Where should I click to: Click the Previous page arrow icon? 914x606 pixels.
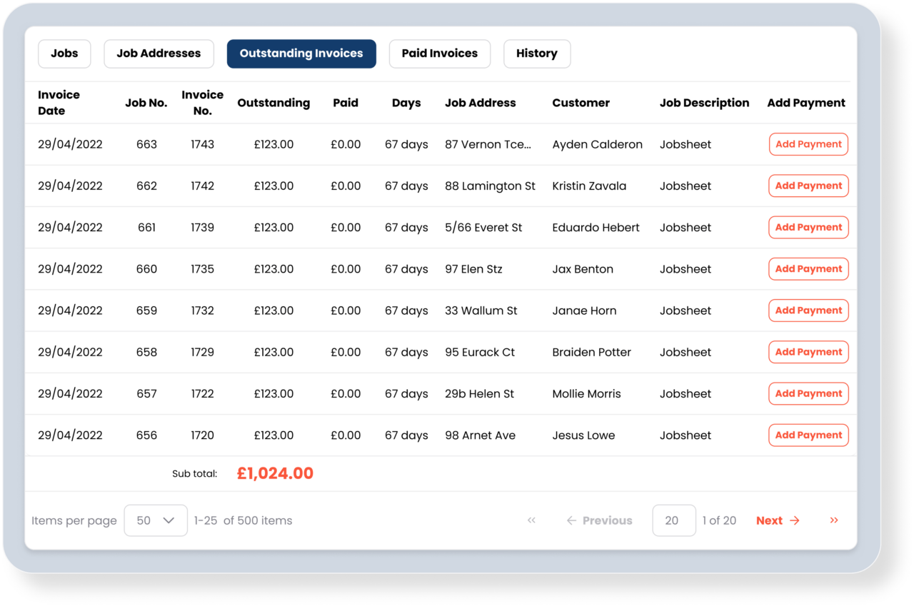(x=571, y=520)
